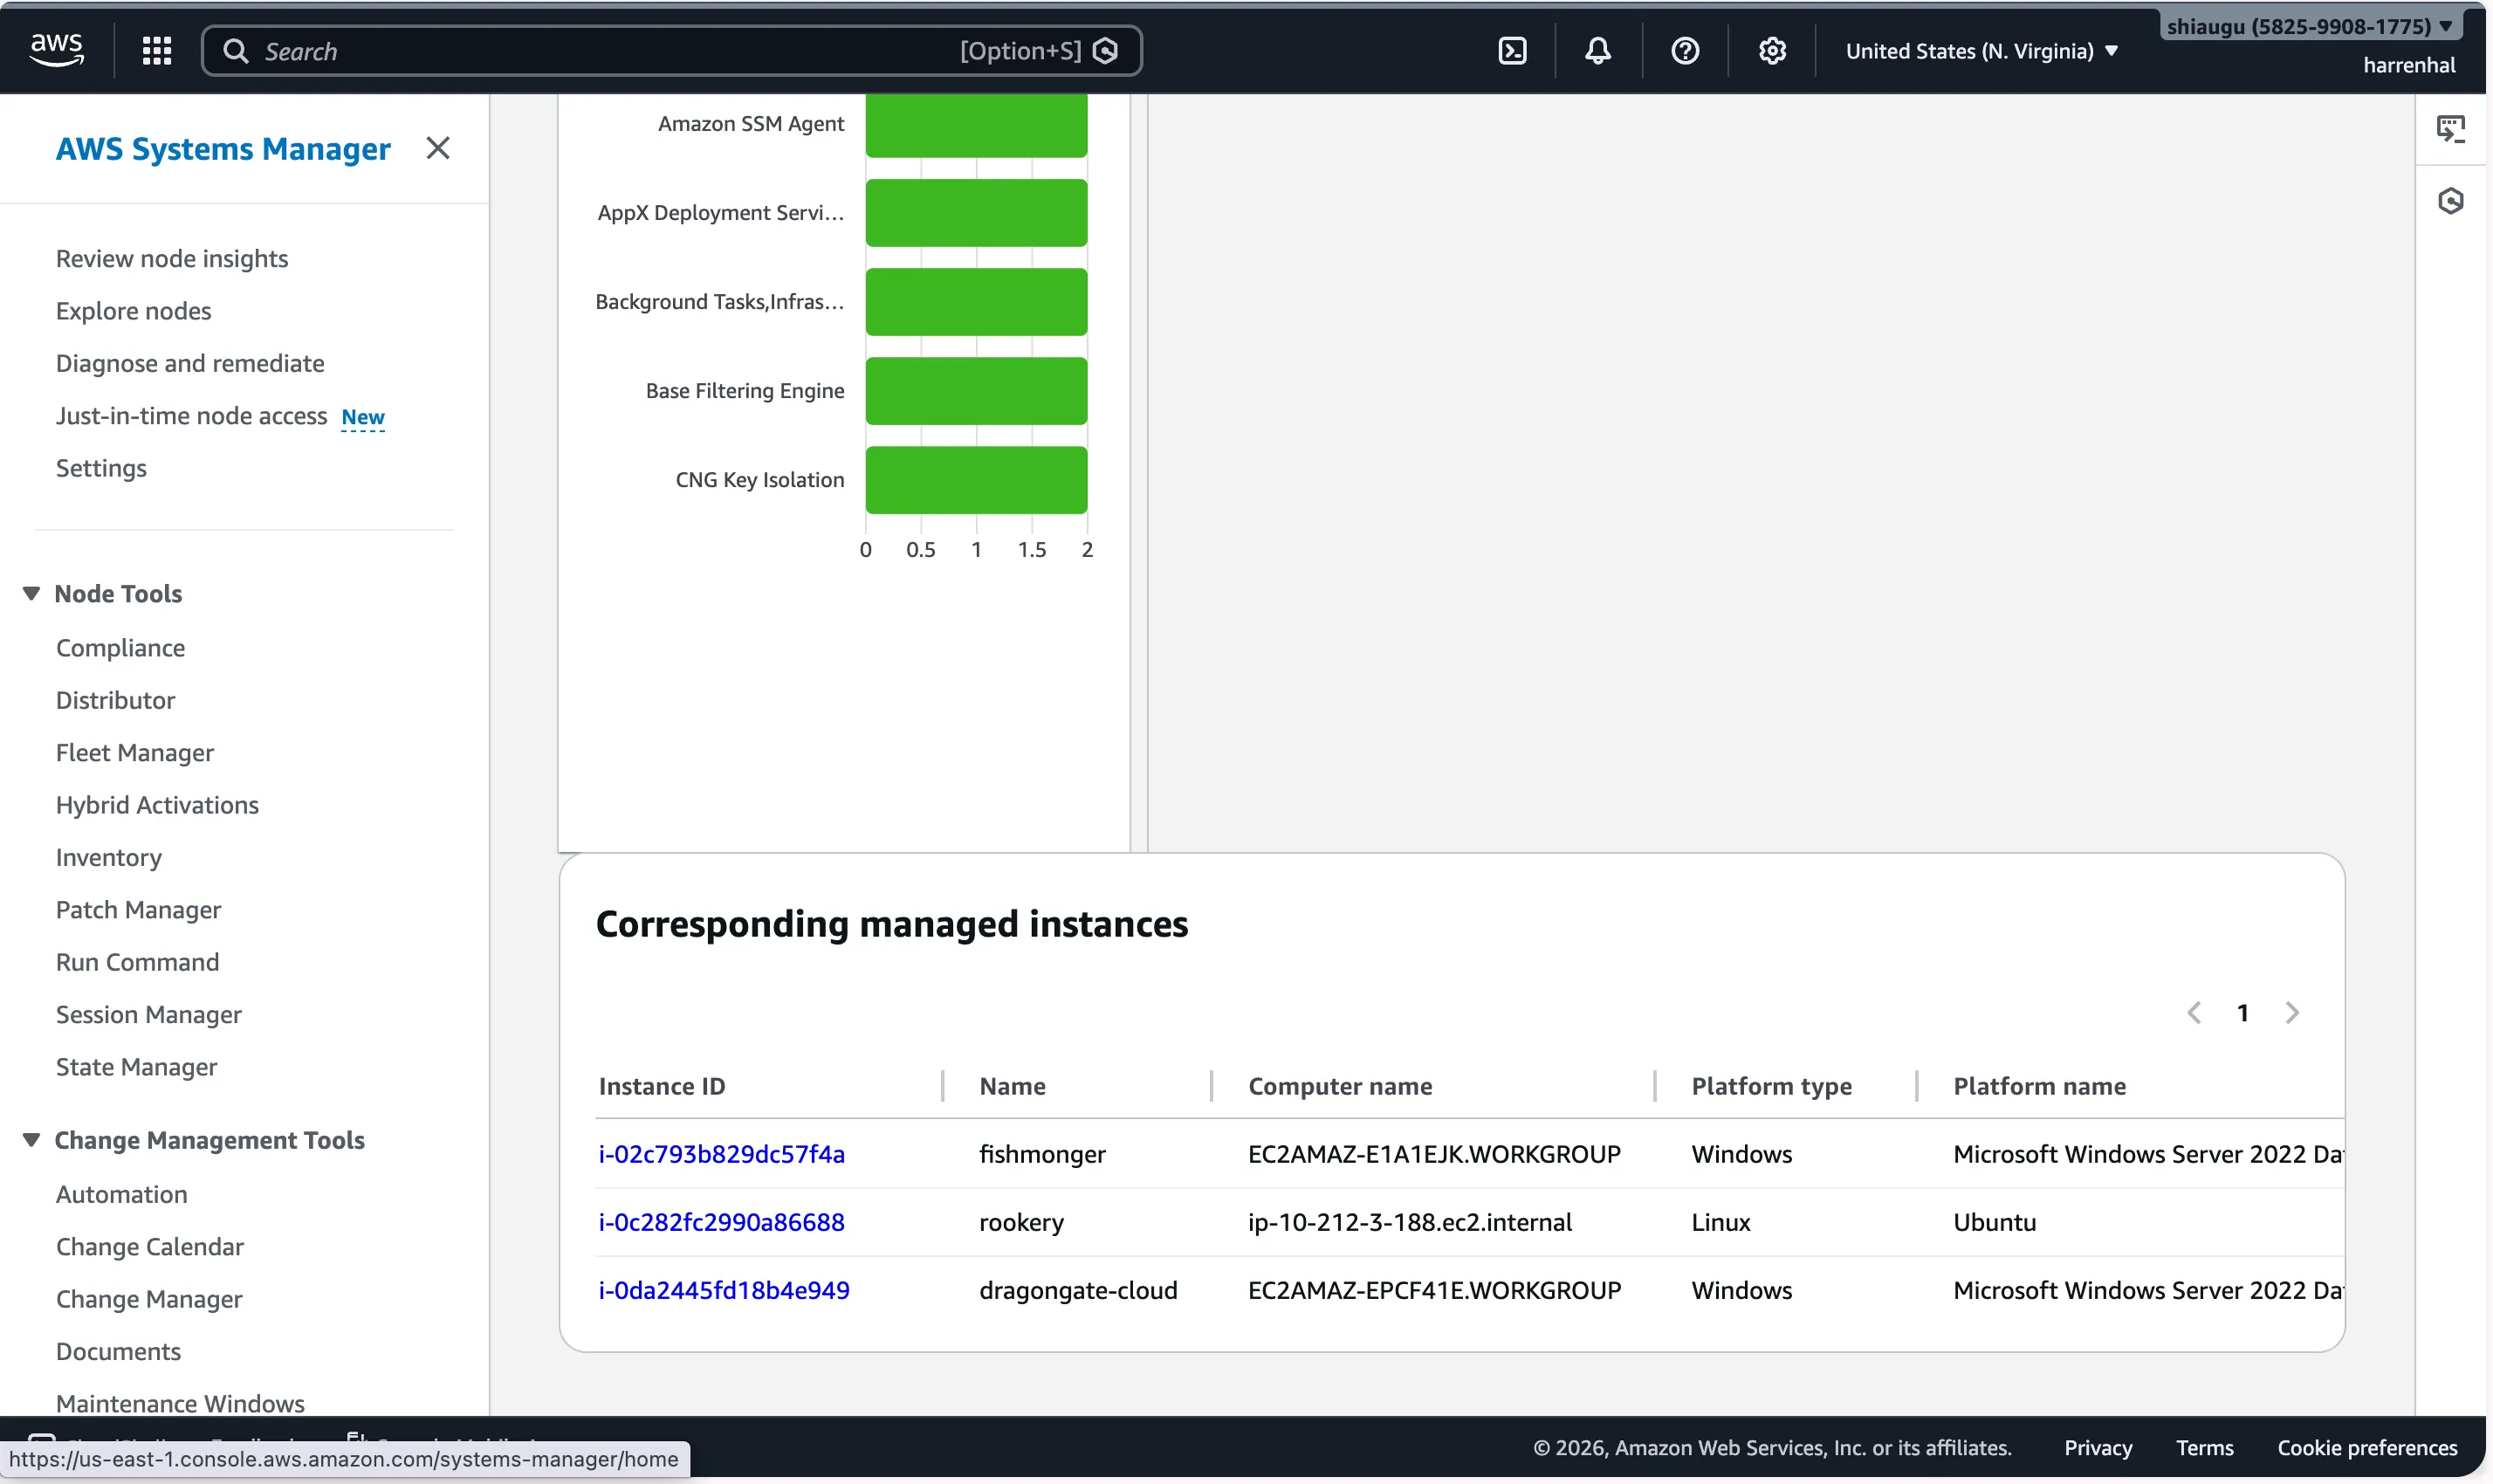Open Distributor

[115, 700]
